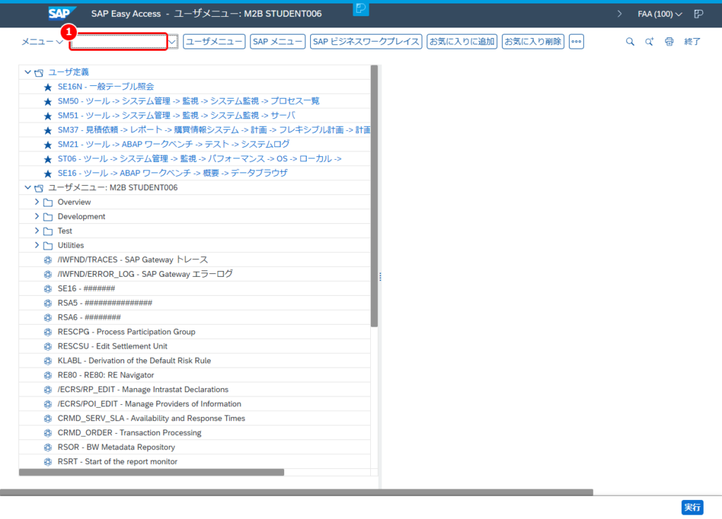The height and width of the screenshot is (519, 722).
Task: Open the command field history dropdown arrow
Action: click(x=172, y=42)
